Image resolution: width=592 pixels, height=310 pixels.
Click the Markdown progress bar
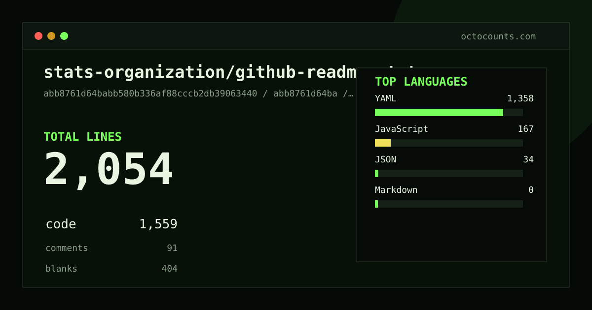pyautogui.click(x=449, y=204)
